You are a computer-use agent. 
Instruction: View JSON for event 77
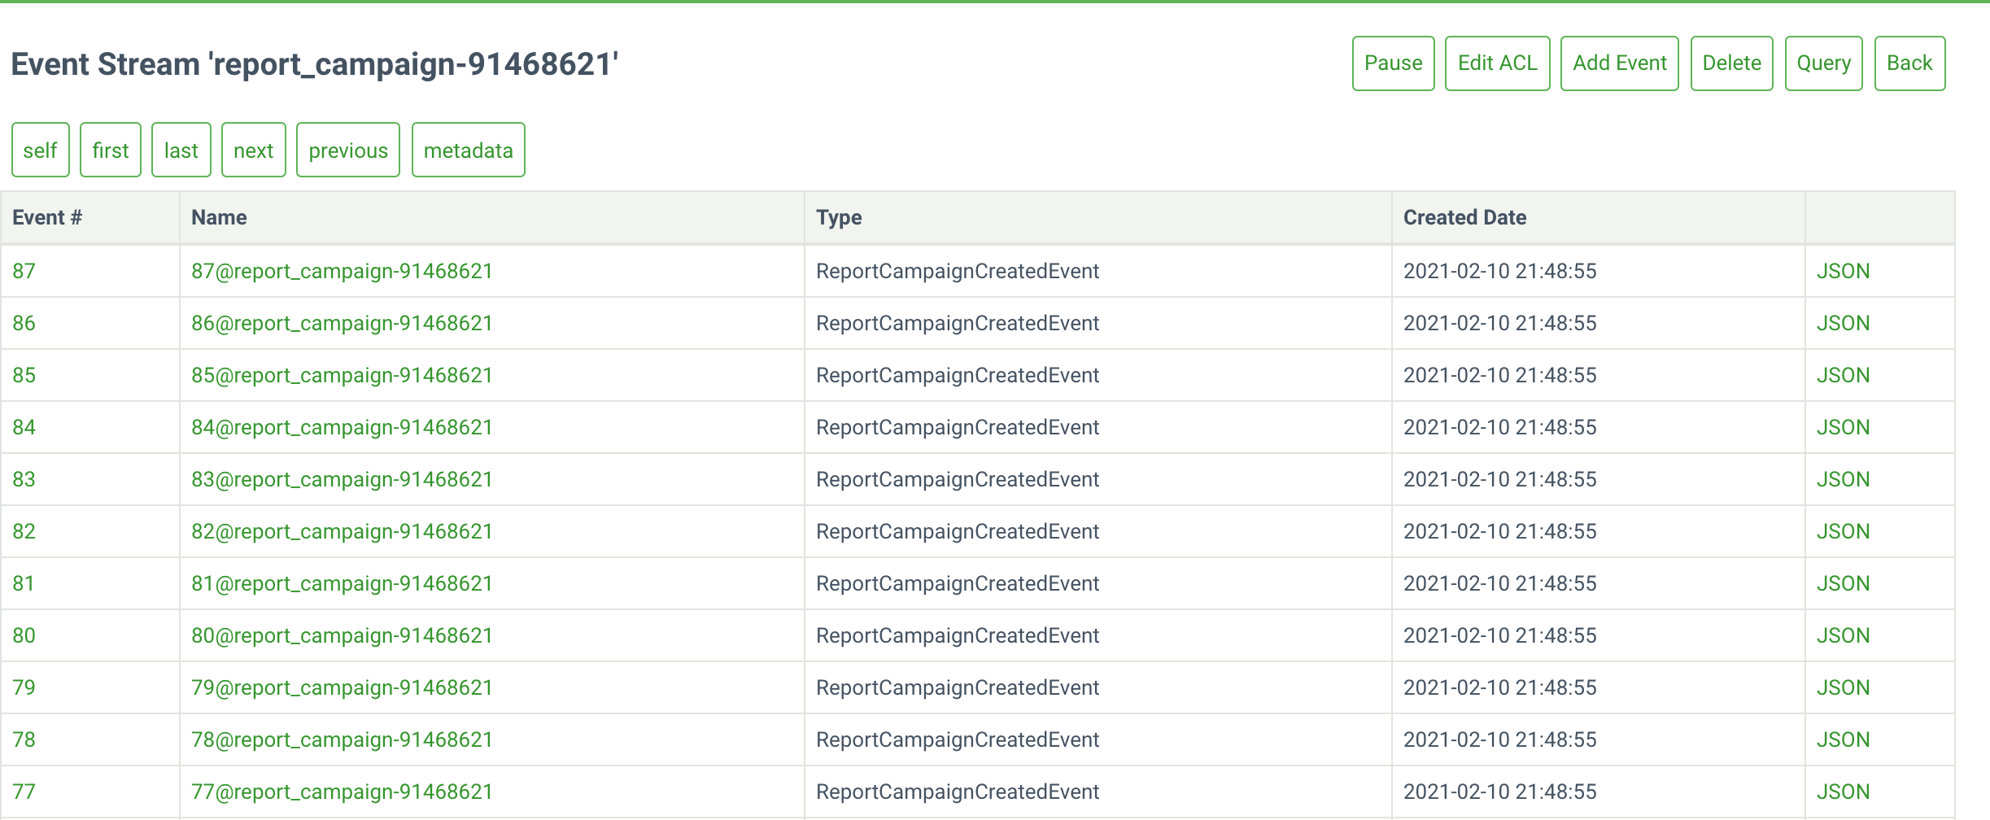[x=1843, y=792]
